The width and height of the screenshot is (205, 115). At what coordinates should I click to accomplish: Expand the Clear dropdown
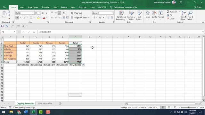click(171, 19)
